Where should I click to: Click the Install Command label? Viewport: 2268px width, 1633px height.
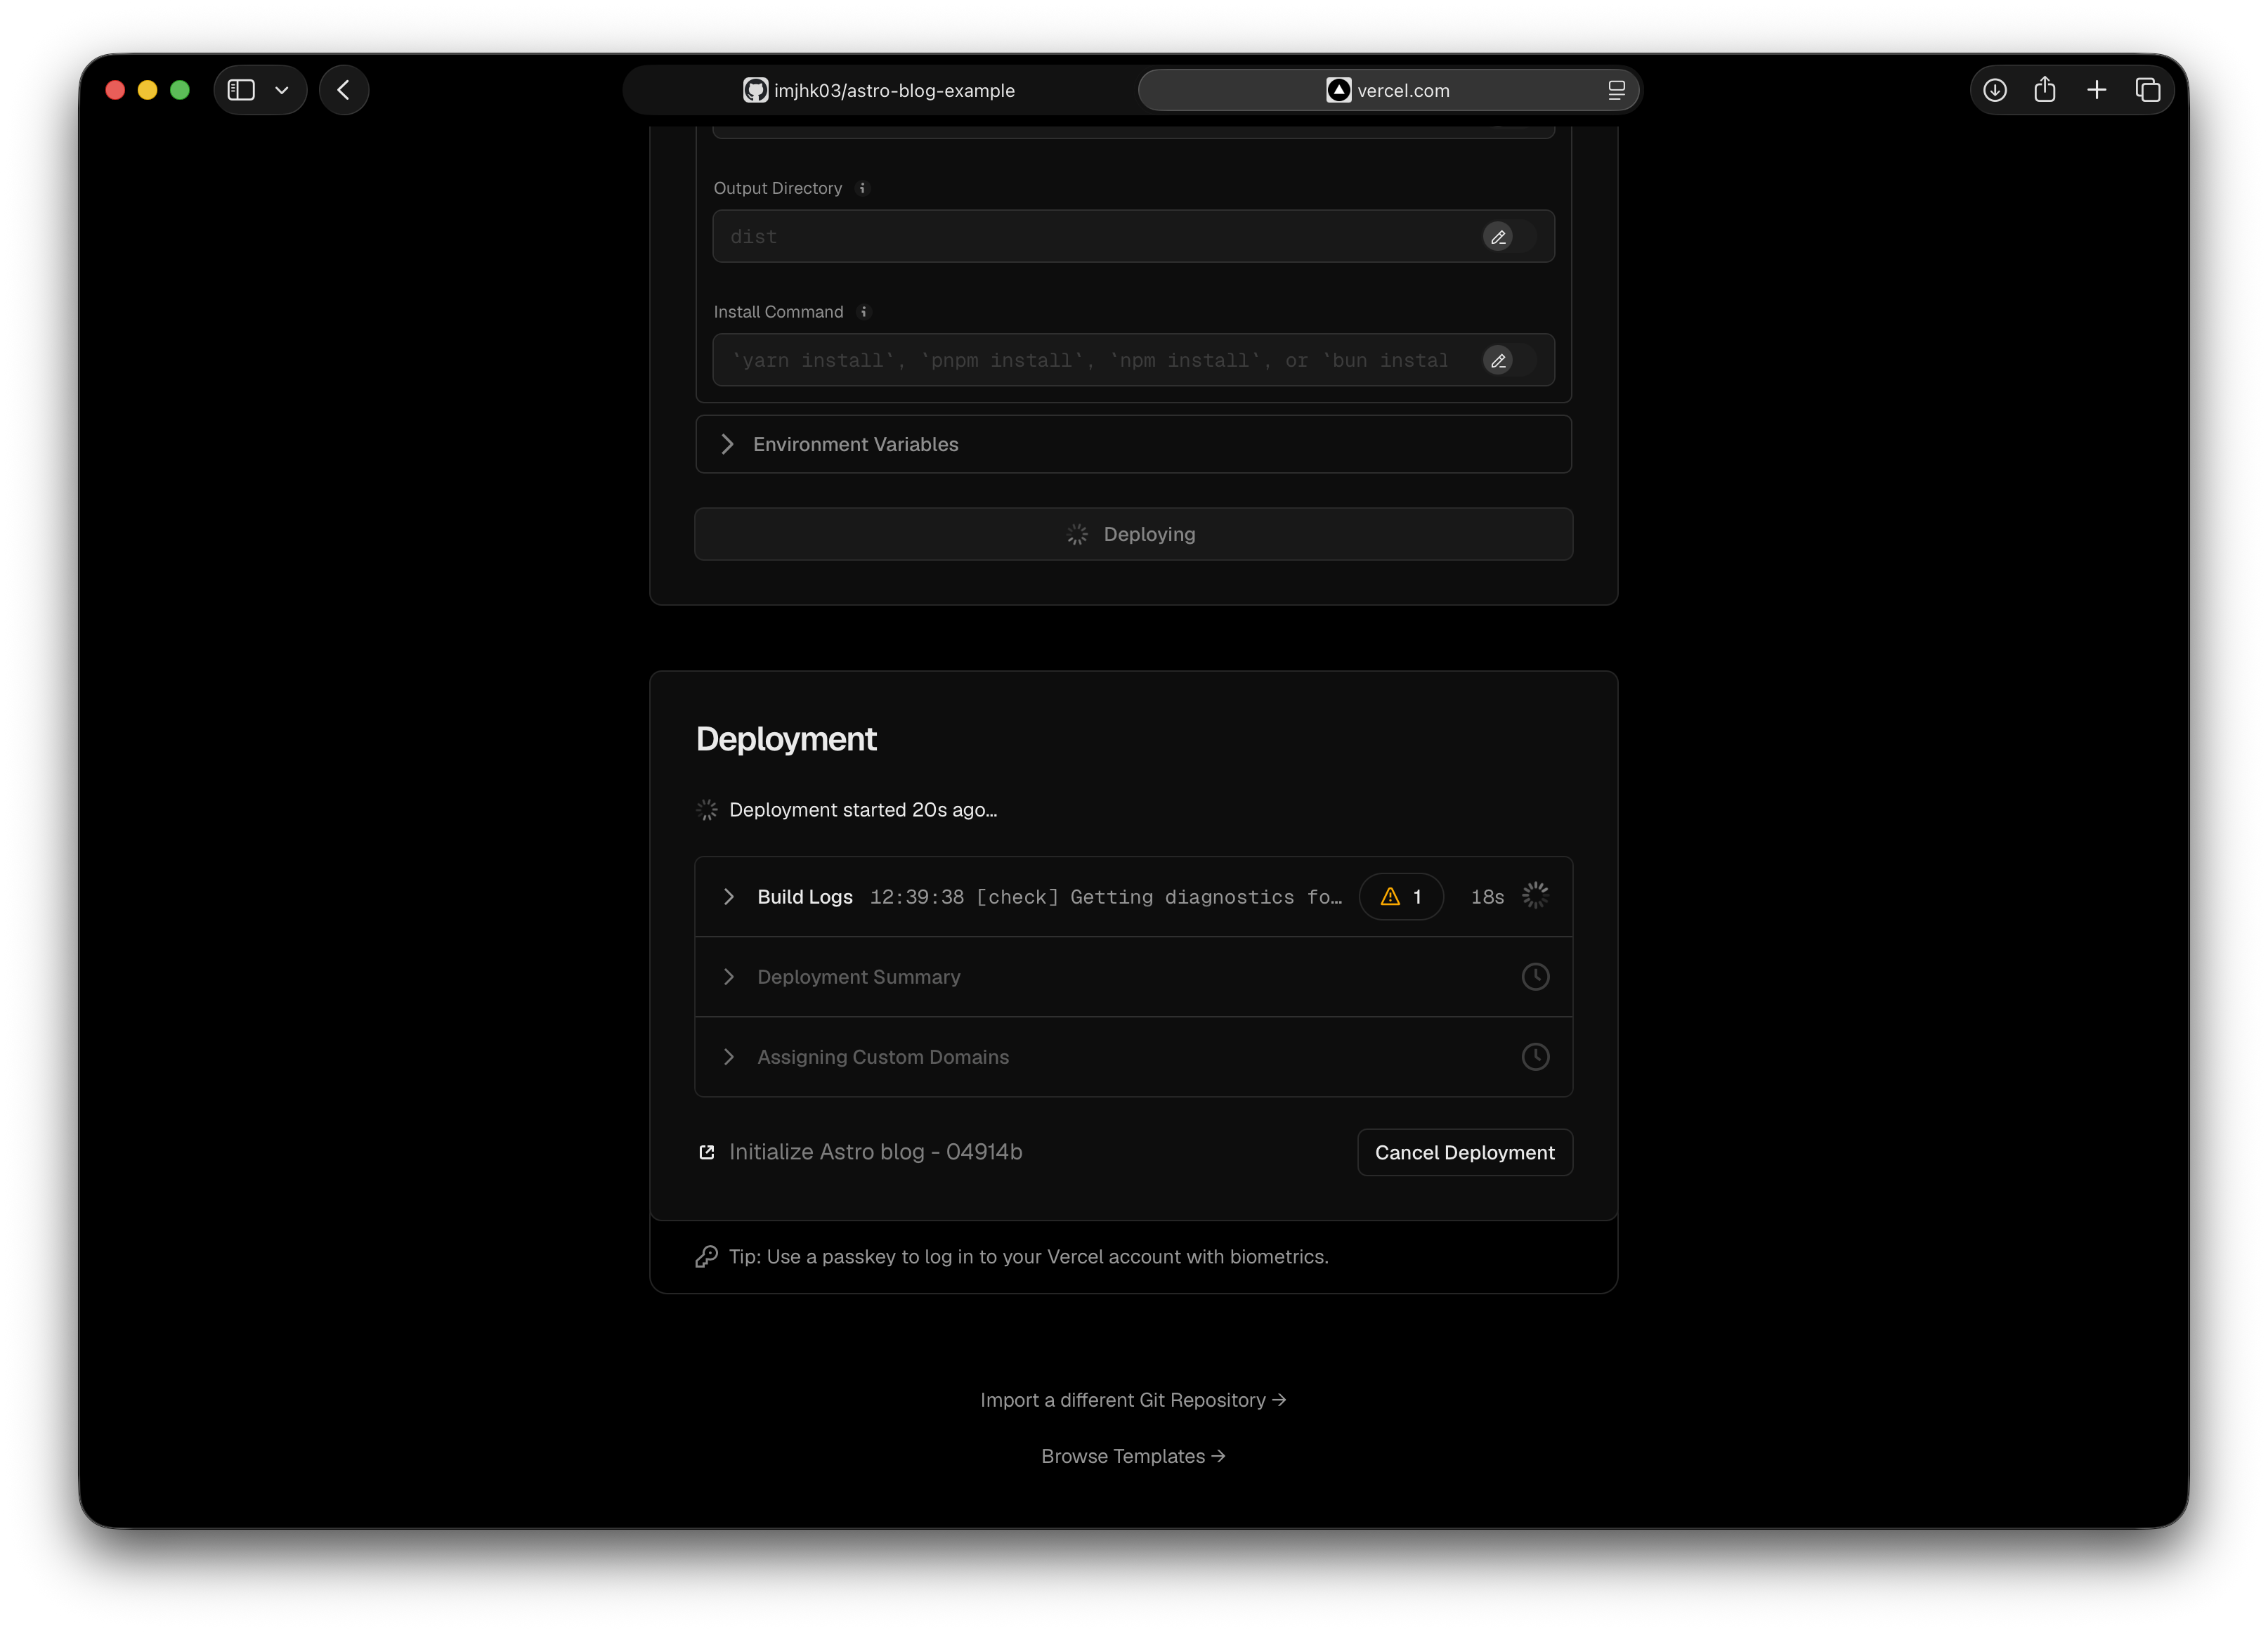coord(778,312)
